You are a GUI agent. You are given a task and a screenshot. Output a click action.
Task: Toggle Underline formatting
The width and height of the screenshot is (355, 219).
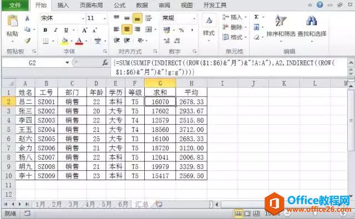[x=66, y=30]
